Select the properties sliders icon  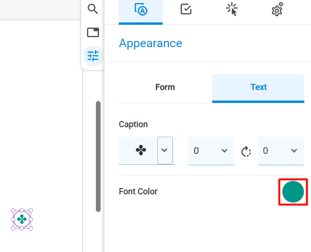tap(93, 56)
